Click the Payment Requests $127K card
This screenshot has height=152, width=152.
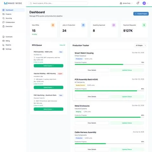pyautogui.click(x=135, y=29)
